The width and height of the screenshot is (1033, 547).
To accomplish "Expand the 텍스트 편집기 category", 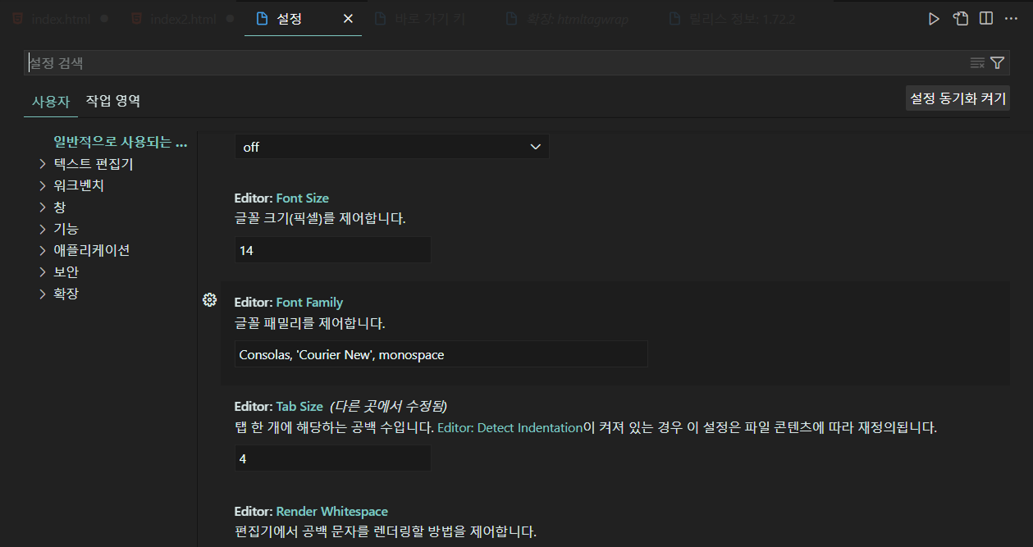I will click(x=93, y=164).
